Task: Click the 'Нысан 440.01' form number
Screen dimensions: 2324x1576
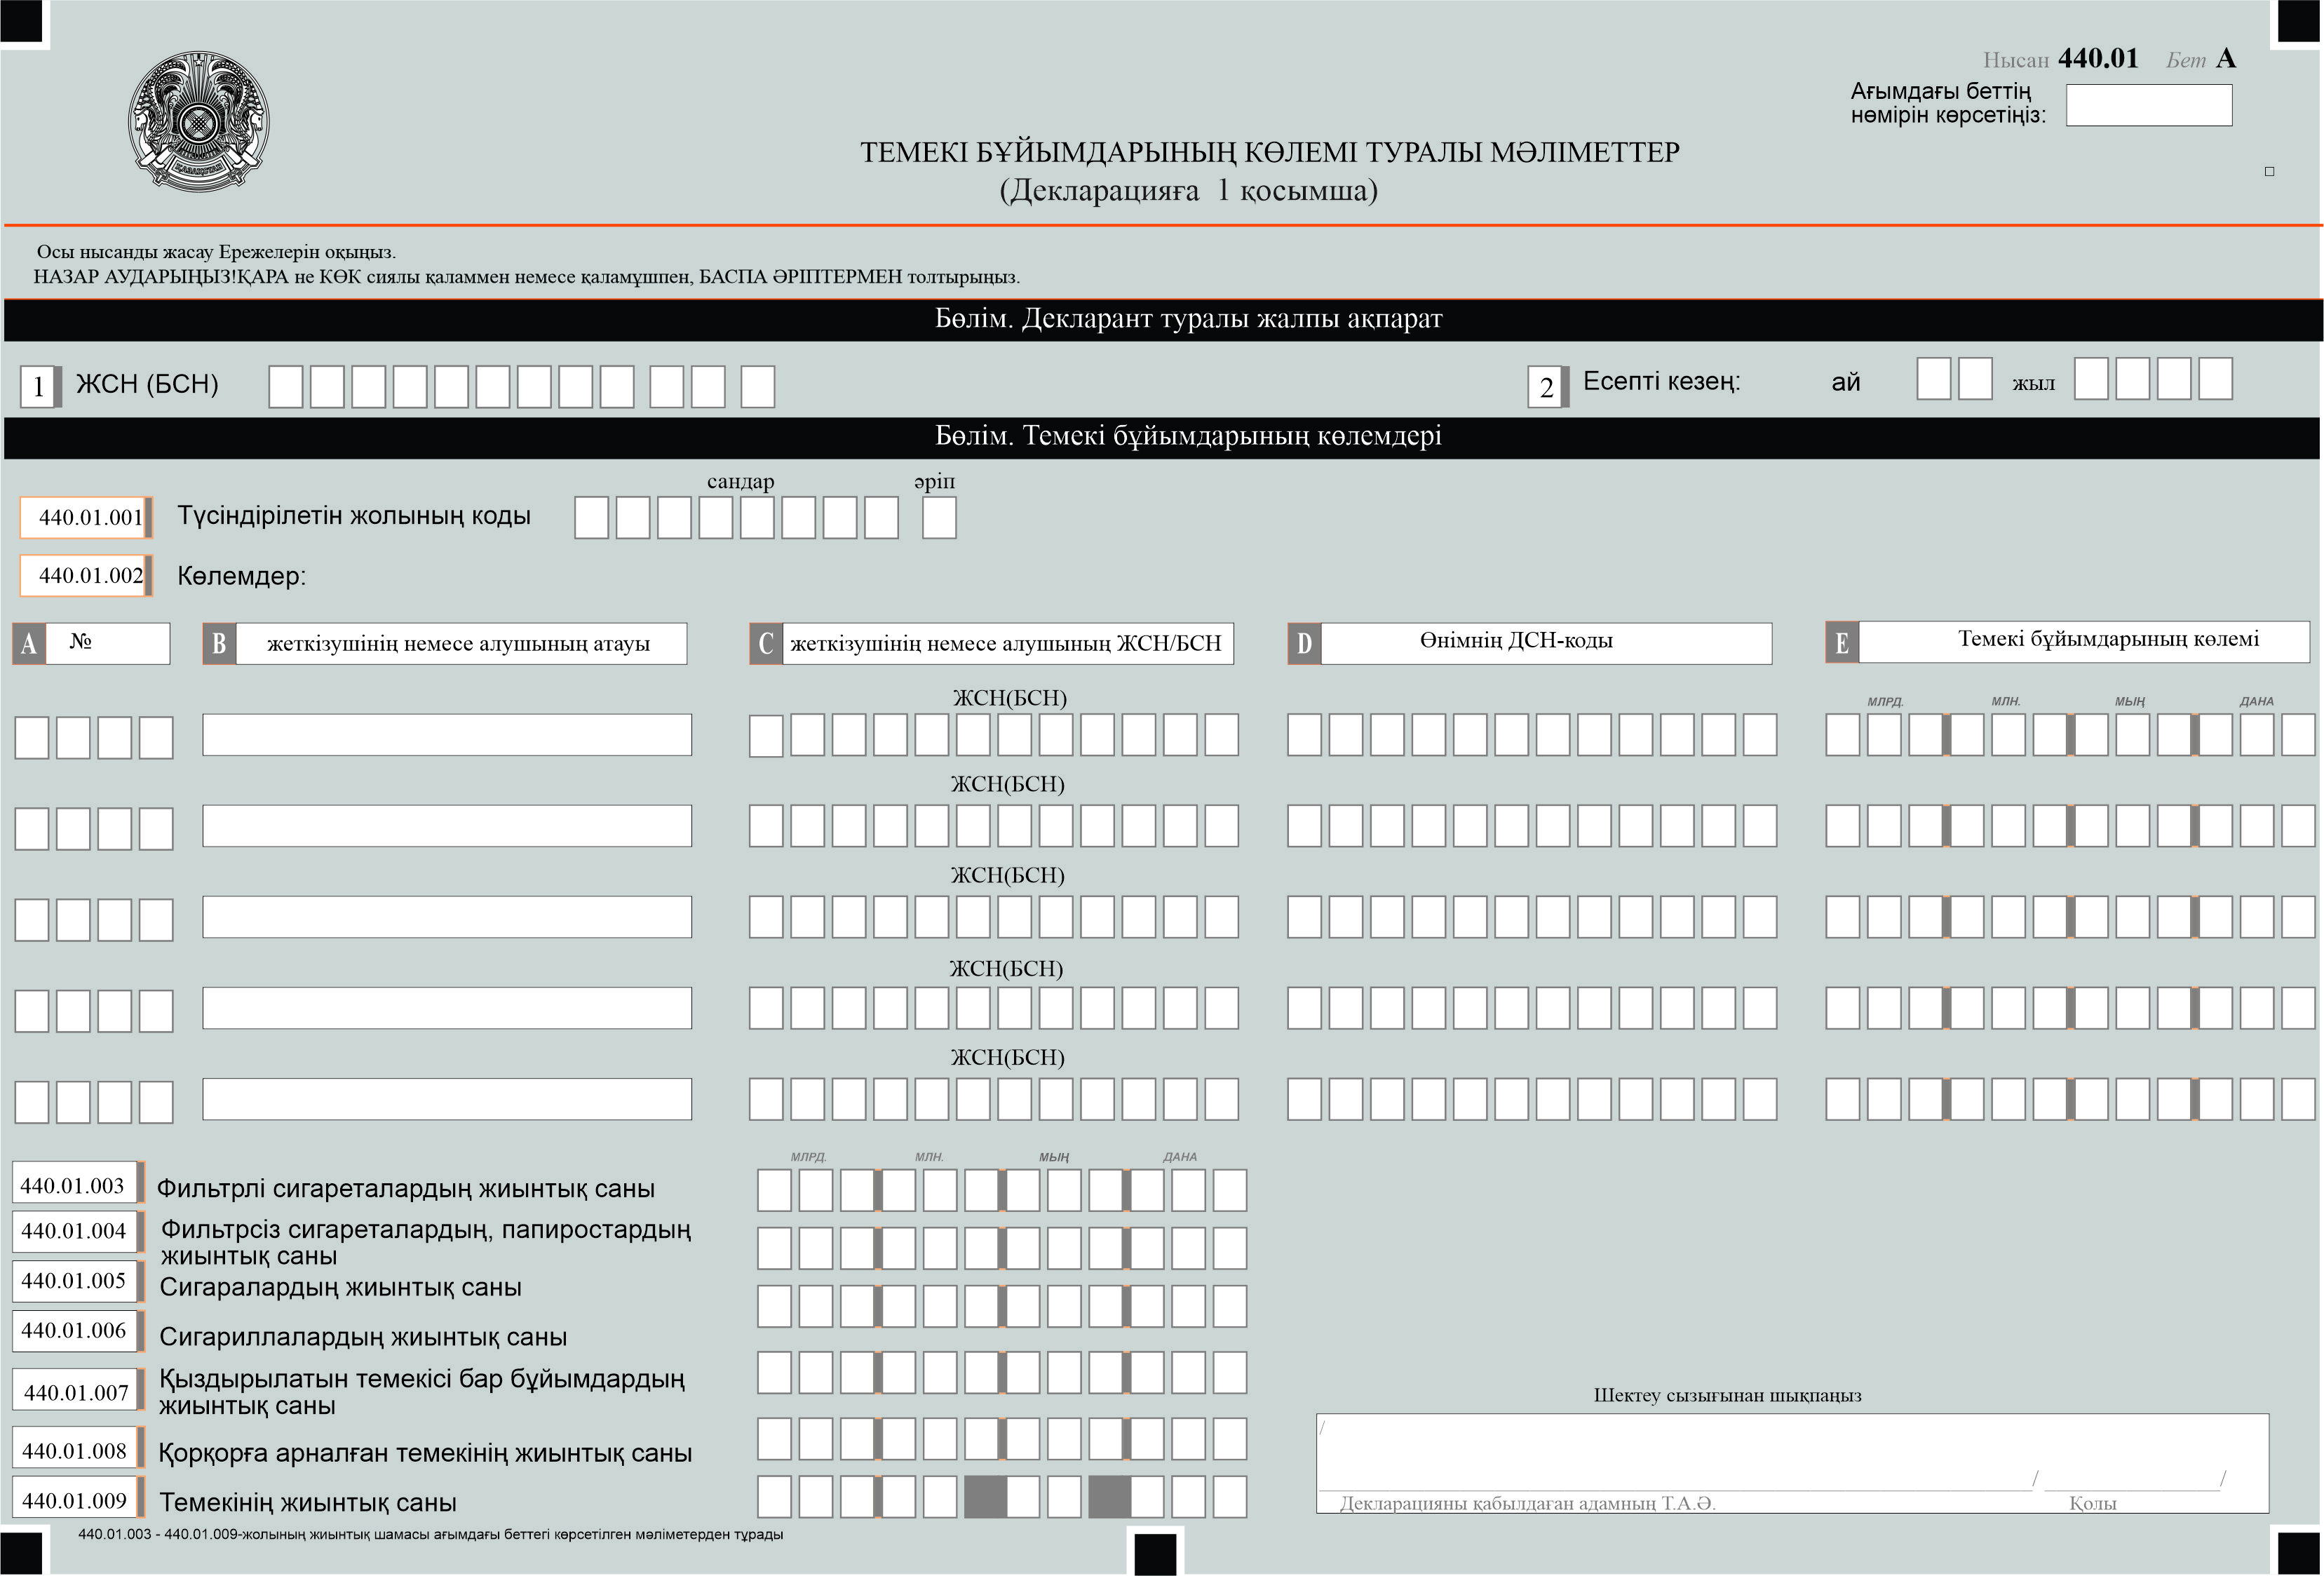Action: click(2061, 59)
